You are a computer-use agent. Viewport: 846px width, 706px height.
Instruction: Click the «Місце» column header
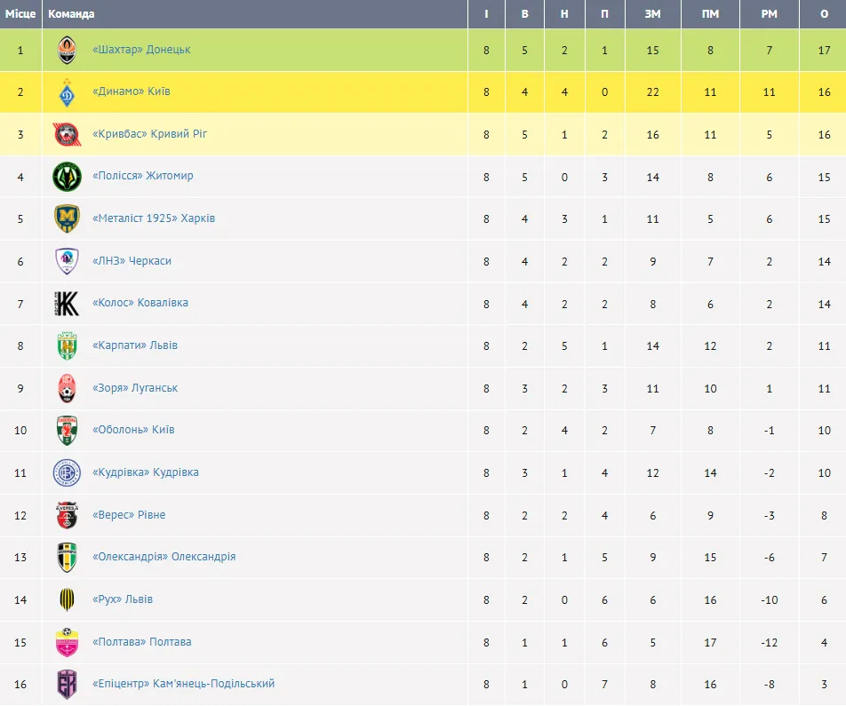[20, 14]
